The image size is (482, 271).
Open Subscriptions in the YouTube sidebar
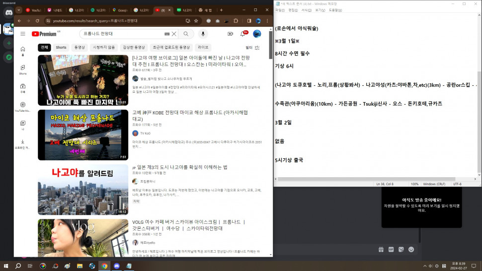23,88
